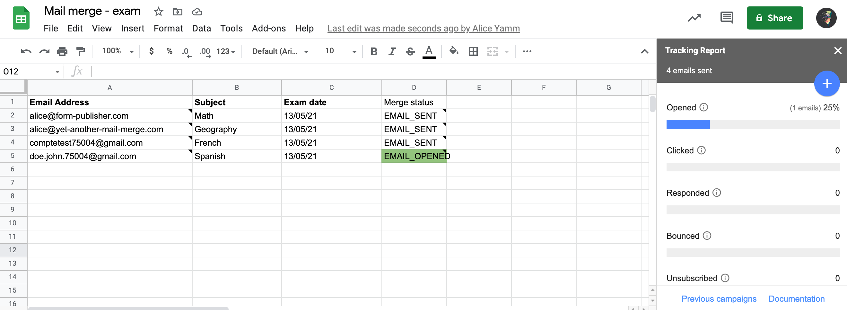Click the print icon in toolbar
Image resolution: width=847 pixels, height=310 pixels.
[x=62, y=51]
